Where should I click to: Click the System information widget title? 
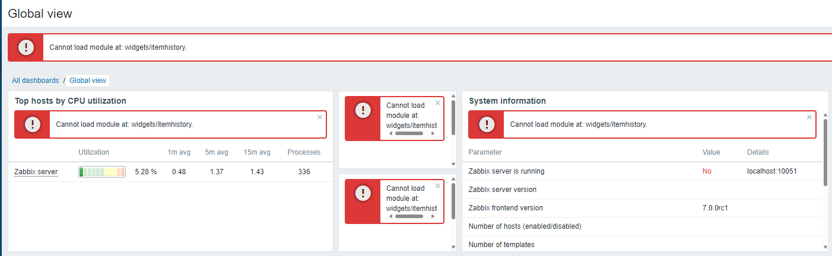coord(507,101)
